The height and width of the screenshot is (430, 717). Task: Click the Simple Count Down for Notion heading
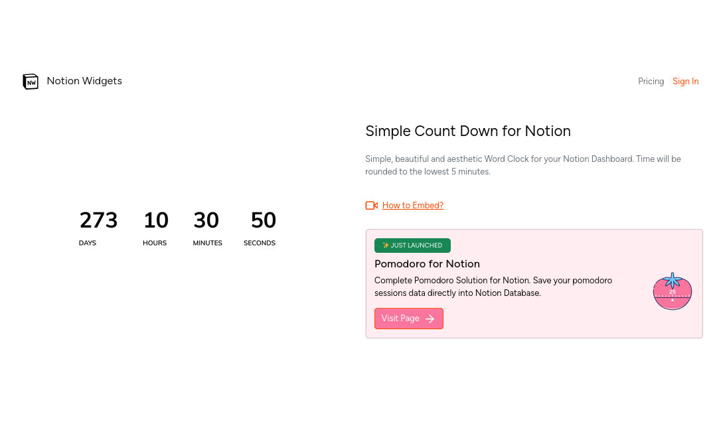[x=468, y=131]
